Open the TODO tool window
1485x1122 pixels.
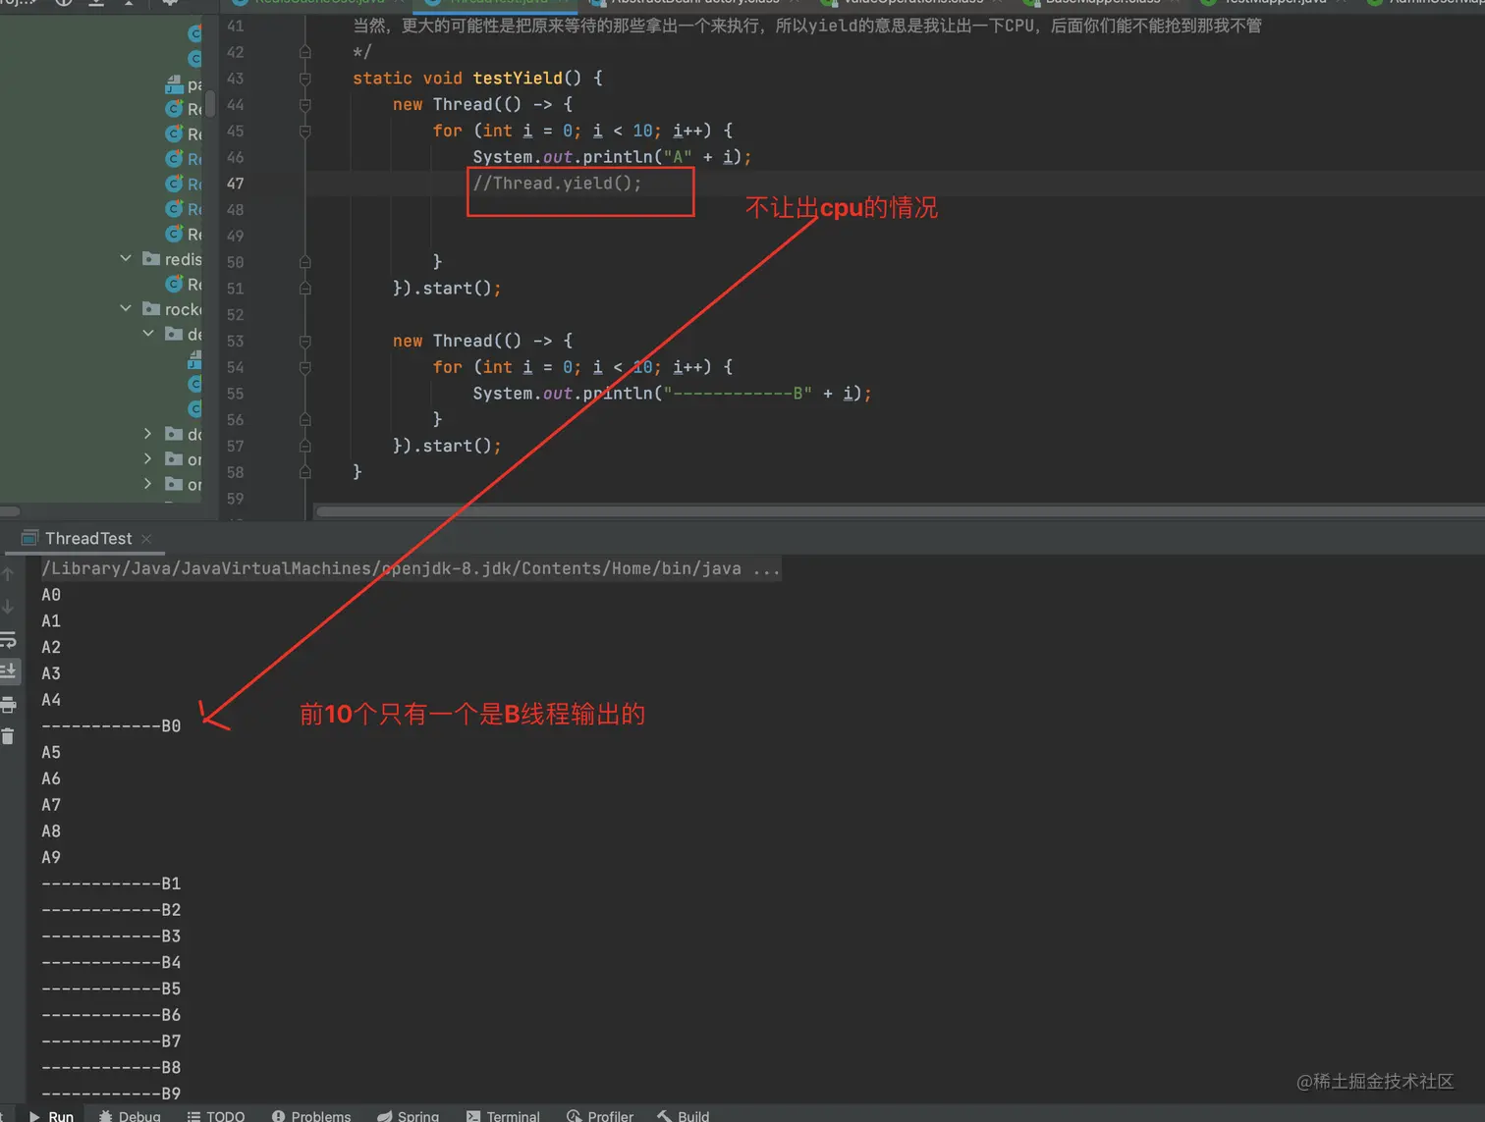point(216,1116)
